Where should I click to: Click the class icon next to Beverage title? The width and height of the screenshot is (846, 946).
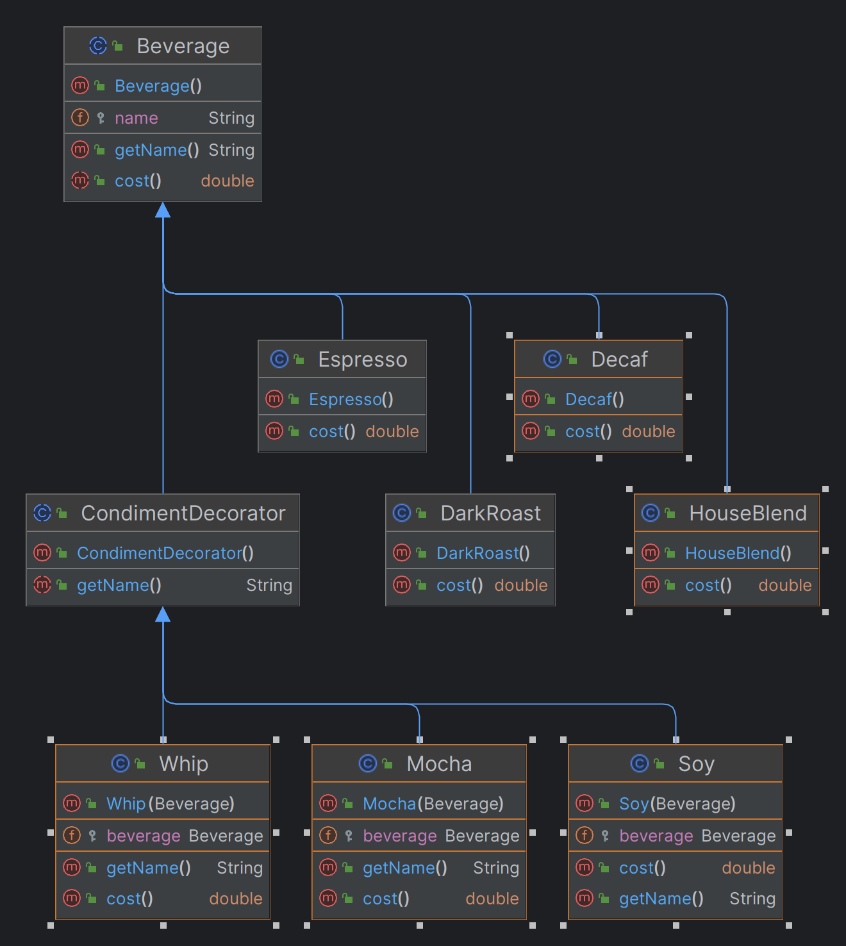[x=97, y=46]
